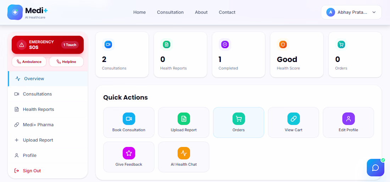390x182 pixels.
Task: Click Sign Out in the sidebar
Action: tap(48, 171)
